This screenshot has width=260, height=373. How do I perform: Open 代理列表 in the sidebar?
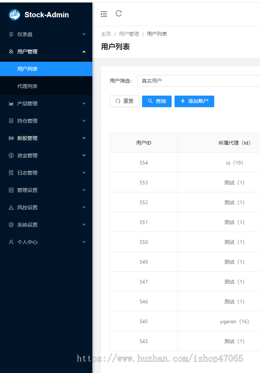46,86
